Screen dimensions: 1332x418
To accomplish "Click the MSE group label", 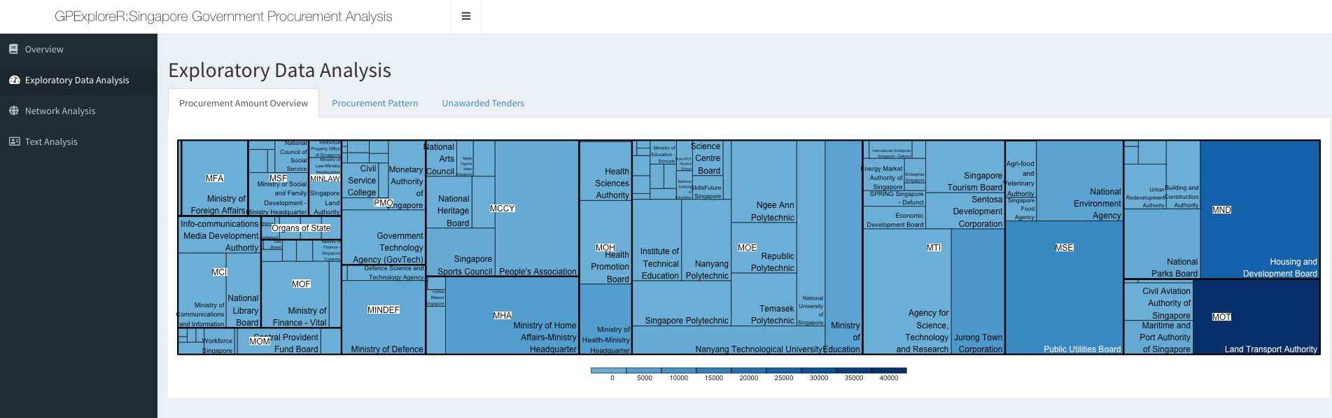I will pyautogui.click(x=1064, y=248).
